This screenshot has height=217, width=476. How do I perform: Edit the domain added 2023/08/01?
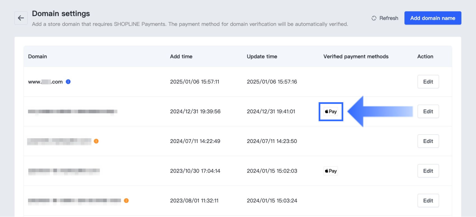(x=428, y=201)
